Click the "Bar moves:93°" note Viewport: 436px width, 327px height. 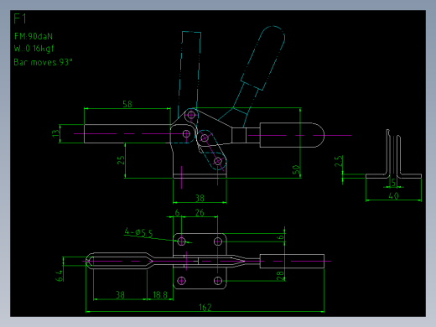43,62
